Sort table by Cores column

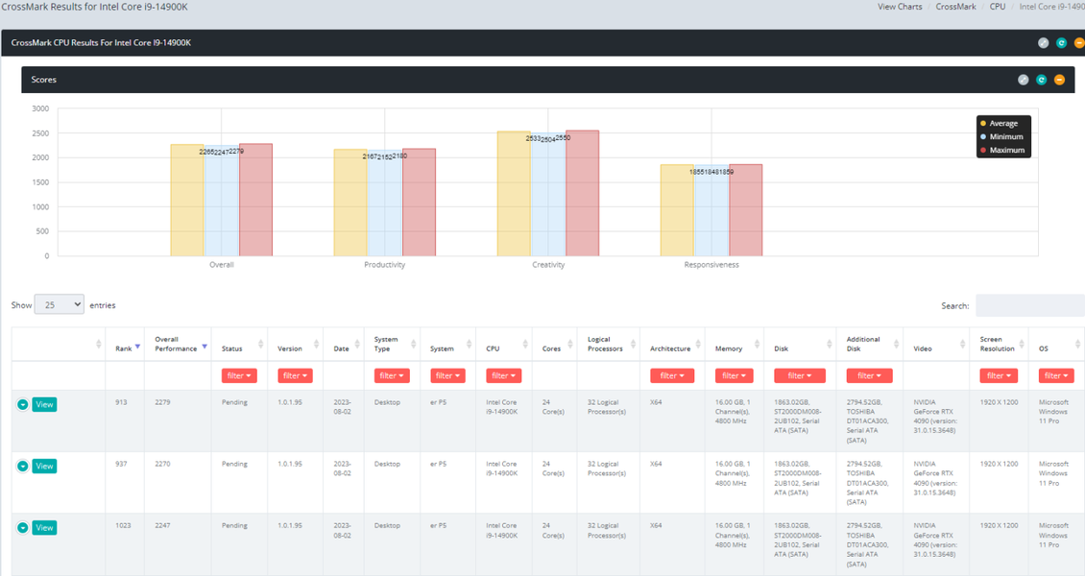tap(554, 345)
